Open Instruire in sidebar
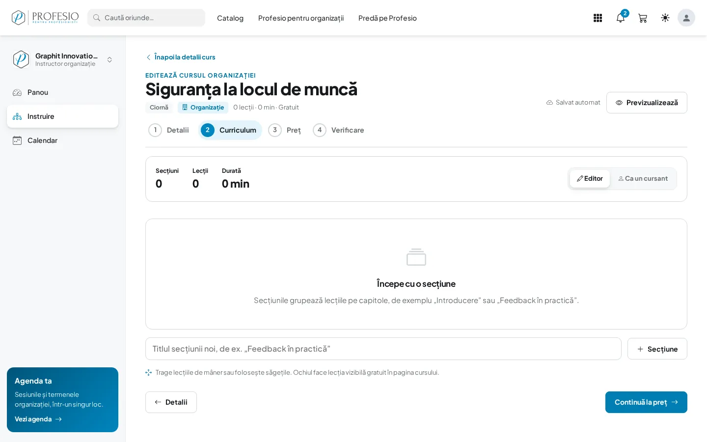 (62, 116)
